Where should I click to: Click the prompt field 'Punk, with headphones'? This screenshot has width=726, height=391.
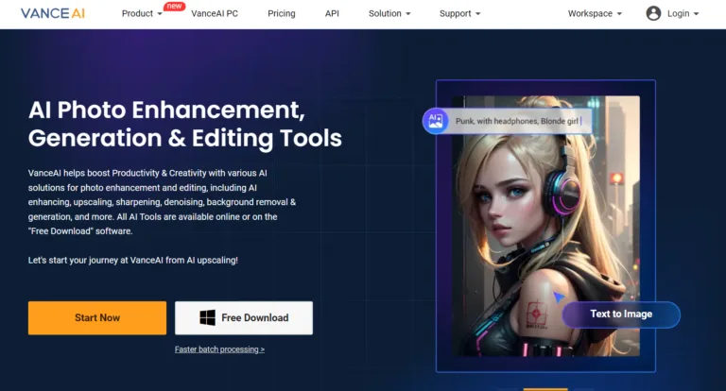tap(519, 121)
